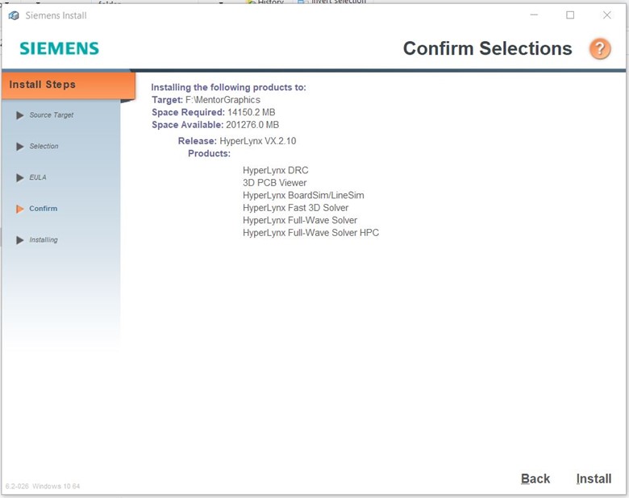Click release text HyperLynx VX.2.10
The height and width of the screenshot is (498, 629).
258,141
